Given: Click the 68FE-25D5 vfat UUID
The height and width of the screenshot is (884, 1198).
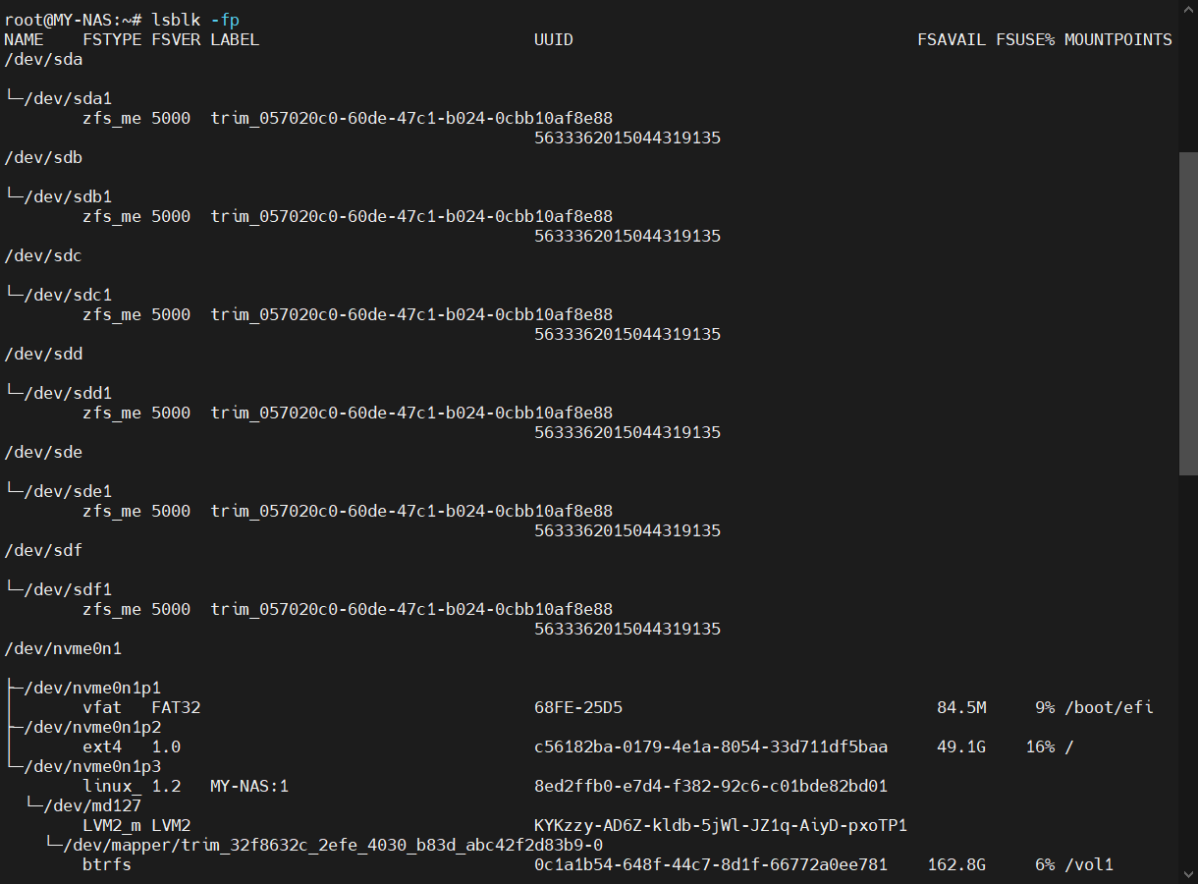Looking at the screenshot, I should [578, 707].
